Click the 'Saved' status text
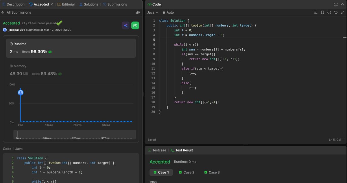This screenshot has width=347, height=183. coord(152,140)
